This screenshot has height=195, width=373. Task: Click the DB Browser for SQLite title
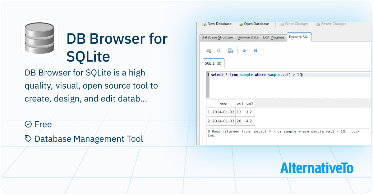117,48
